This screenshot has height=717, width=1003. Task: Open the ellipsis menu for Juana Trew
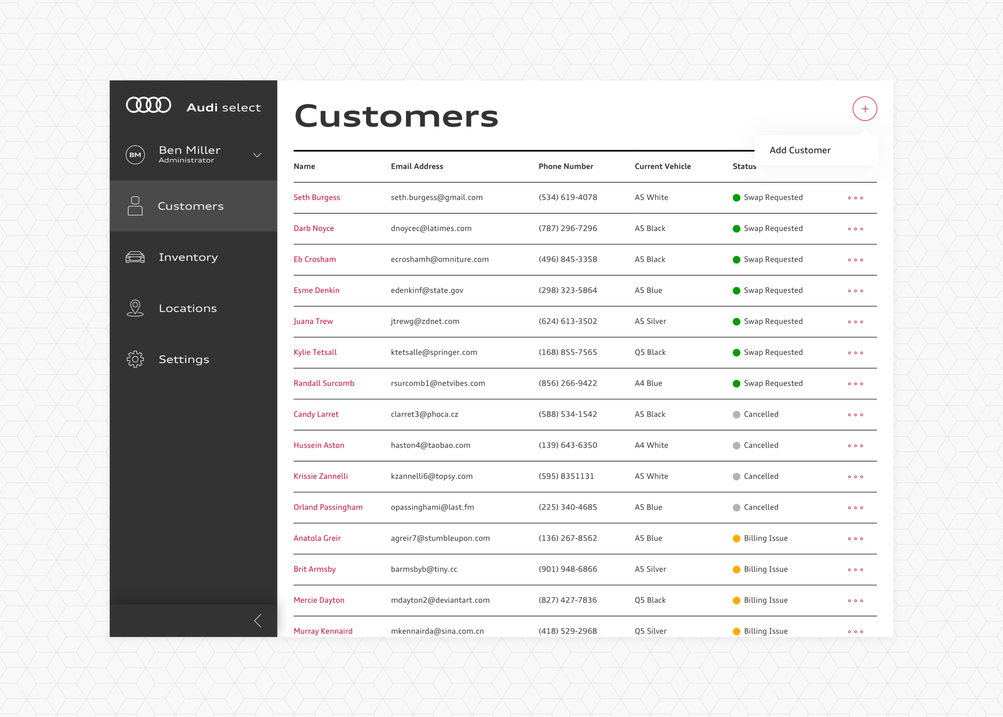point(855,322)
